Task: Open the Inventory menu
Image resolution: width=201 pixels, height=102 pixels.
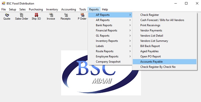Action: [52, 9]
